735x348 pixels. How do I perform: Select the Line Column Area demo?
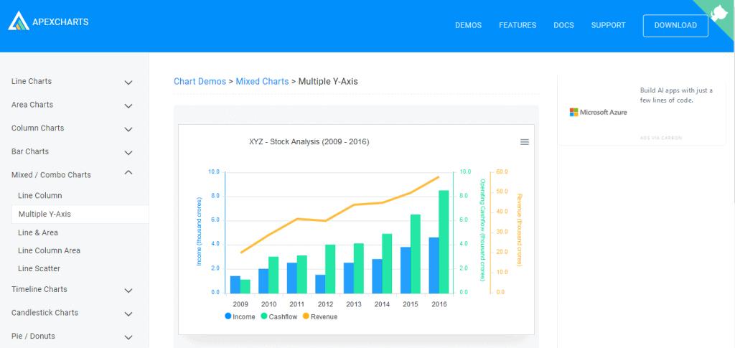(x=50, y=250)
